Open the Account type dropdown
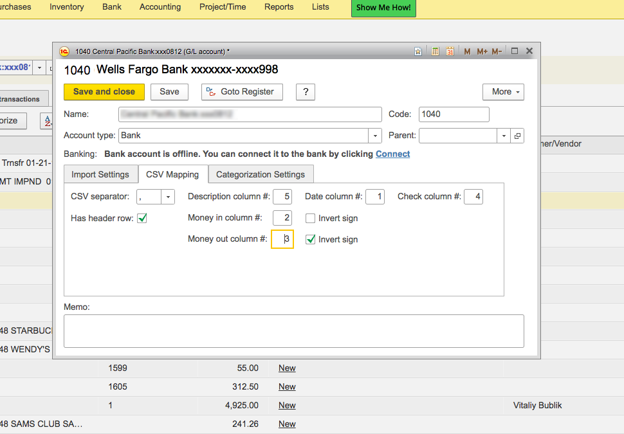Viewport: 624px width, 434px height. 375,136
